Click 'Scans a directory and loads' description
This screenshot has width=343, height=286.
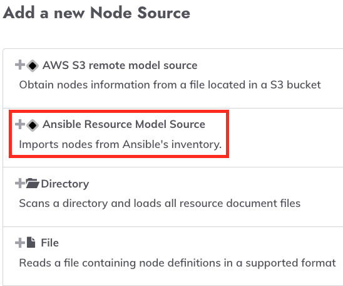(x=160, y=203)
